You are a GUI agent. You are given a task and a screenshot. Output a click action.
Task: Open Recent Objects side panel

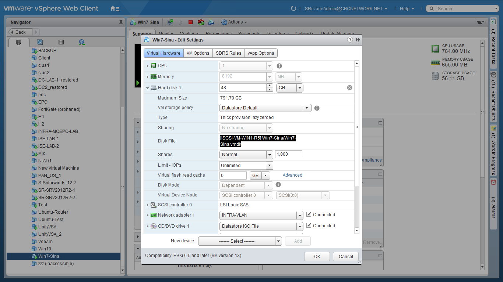tap(493, 96)
